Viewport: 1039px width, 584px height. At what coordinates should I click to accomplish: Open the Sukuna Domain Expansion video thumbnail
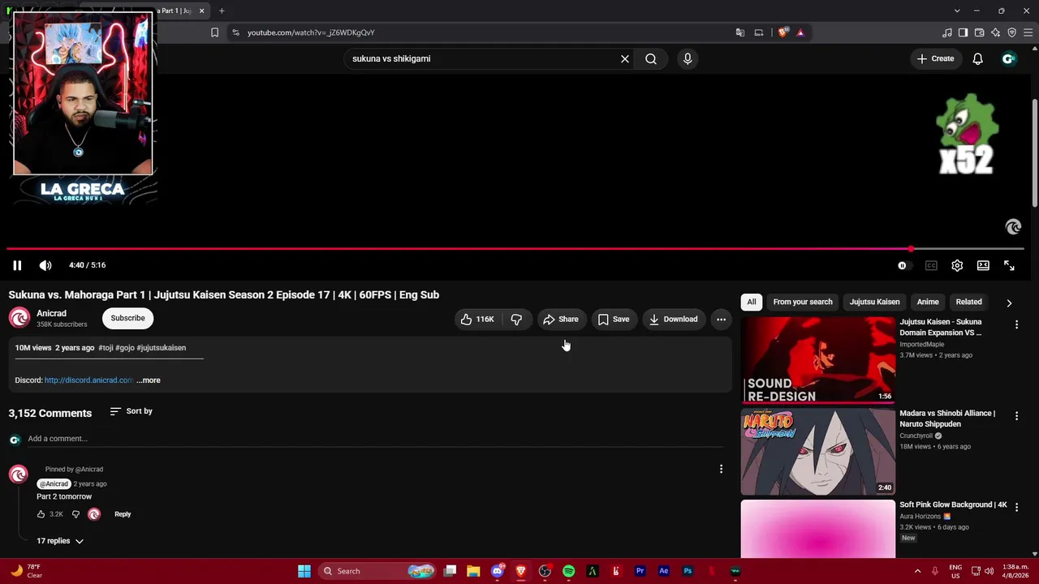point(818,360)
